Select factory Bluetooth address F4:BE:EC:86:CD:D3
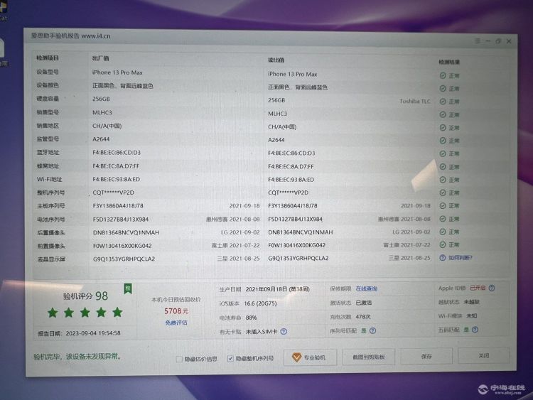533x400 pixels. pos(117,153)
